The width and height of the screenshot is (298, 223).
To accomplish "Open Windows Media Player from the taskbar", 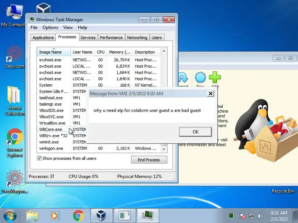I will click(x=55, y=216).
